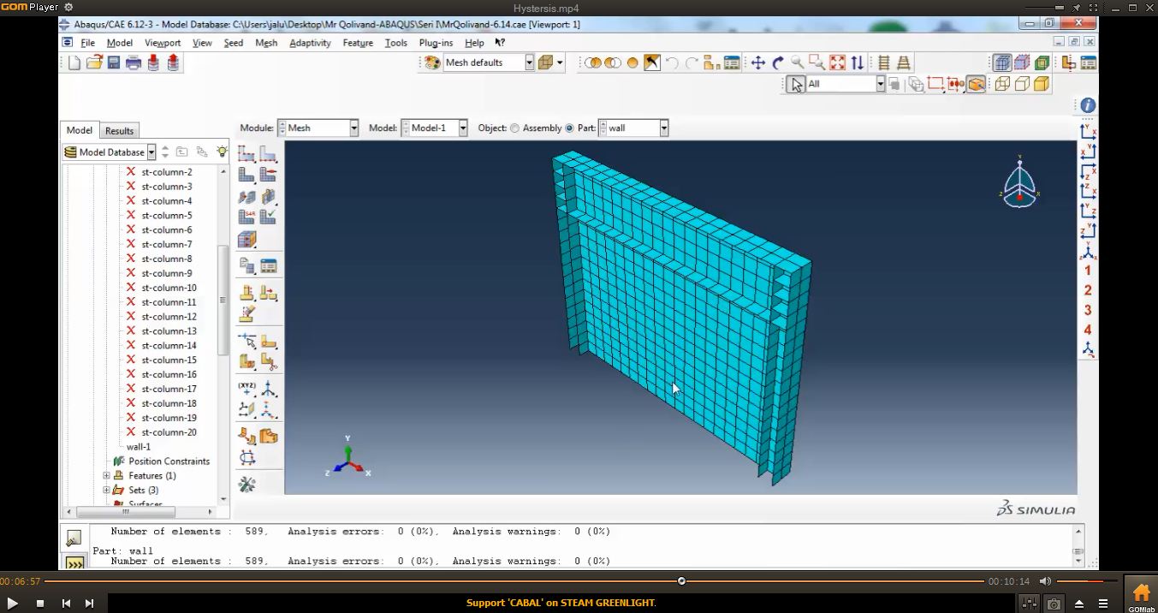Open the Mesh tools wrench icon
This screenshot has width=1158, height=613.
[246, 485]
